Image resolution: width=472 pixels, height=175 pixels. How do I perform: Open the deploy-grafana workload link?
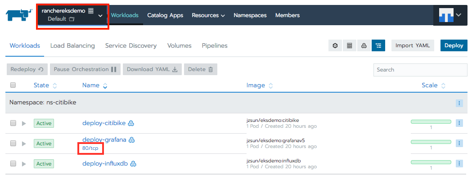click(x=104, y=140)
